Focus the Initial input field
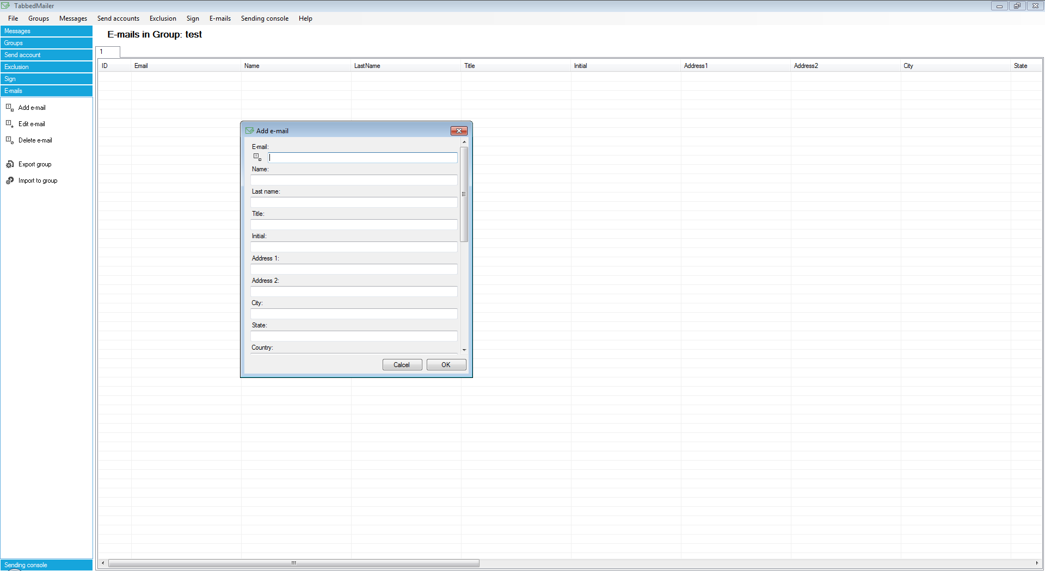1045x571 pixels. [x=354, y=247]
